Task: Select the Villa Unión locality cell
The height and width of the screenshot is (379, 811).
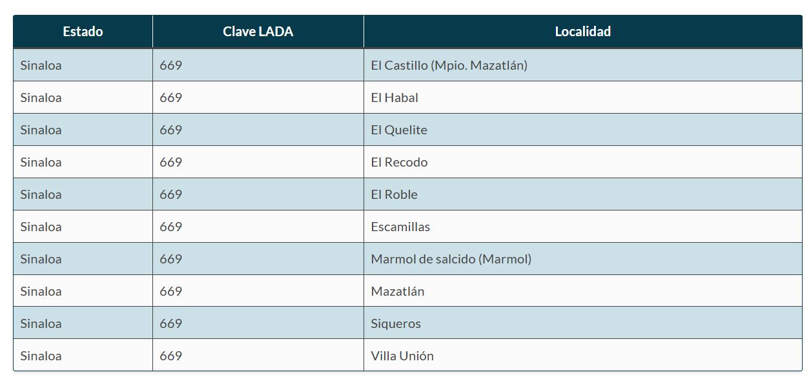Action: tap(402, 356)
